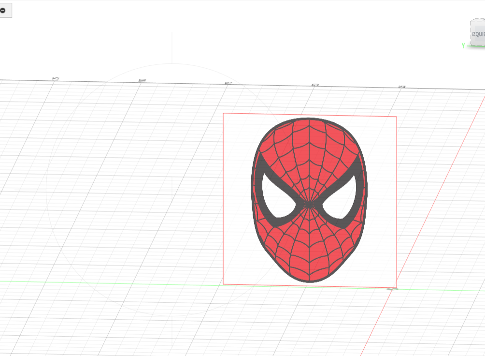Click the green Y axis label near the ViewCube
The image size is (485, 356).
point(463,44)
